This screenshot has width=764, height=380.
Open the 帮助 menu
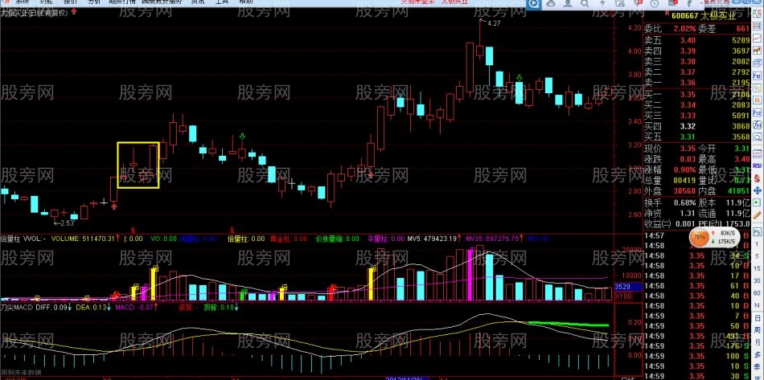tap(245, 2)
